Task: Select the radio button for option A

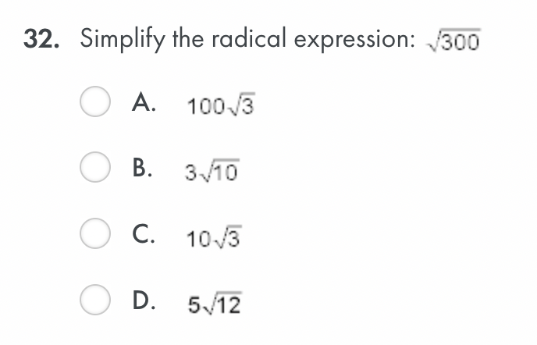Action: pyautogui.click(x=94, y=104)
